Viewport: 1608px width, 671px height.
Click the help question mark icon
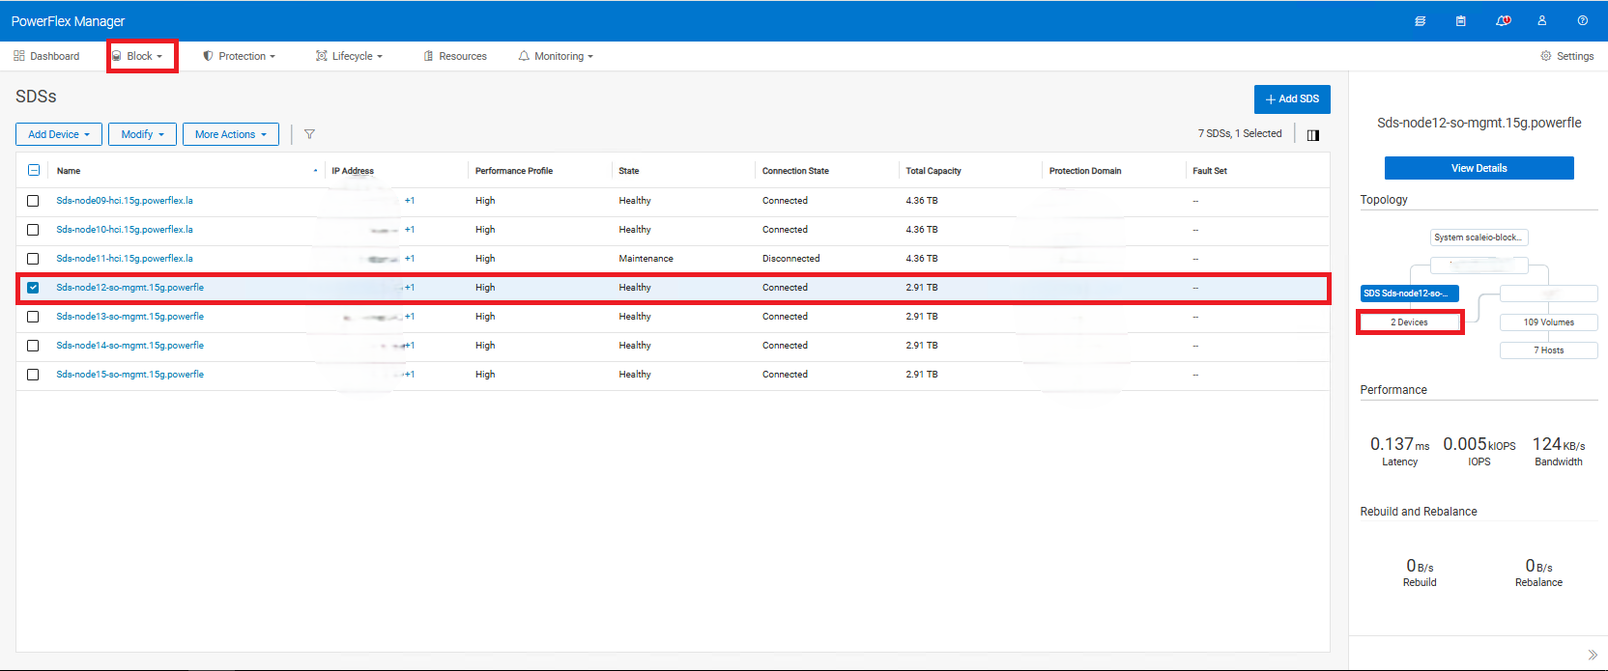tap(1582, 21)
